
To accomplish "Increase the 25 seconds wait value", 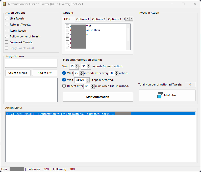I will (x=81, y=72).
